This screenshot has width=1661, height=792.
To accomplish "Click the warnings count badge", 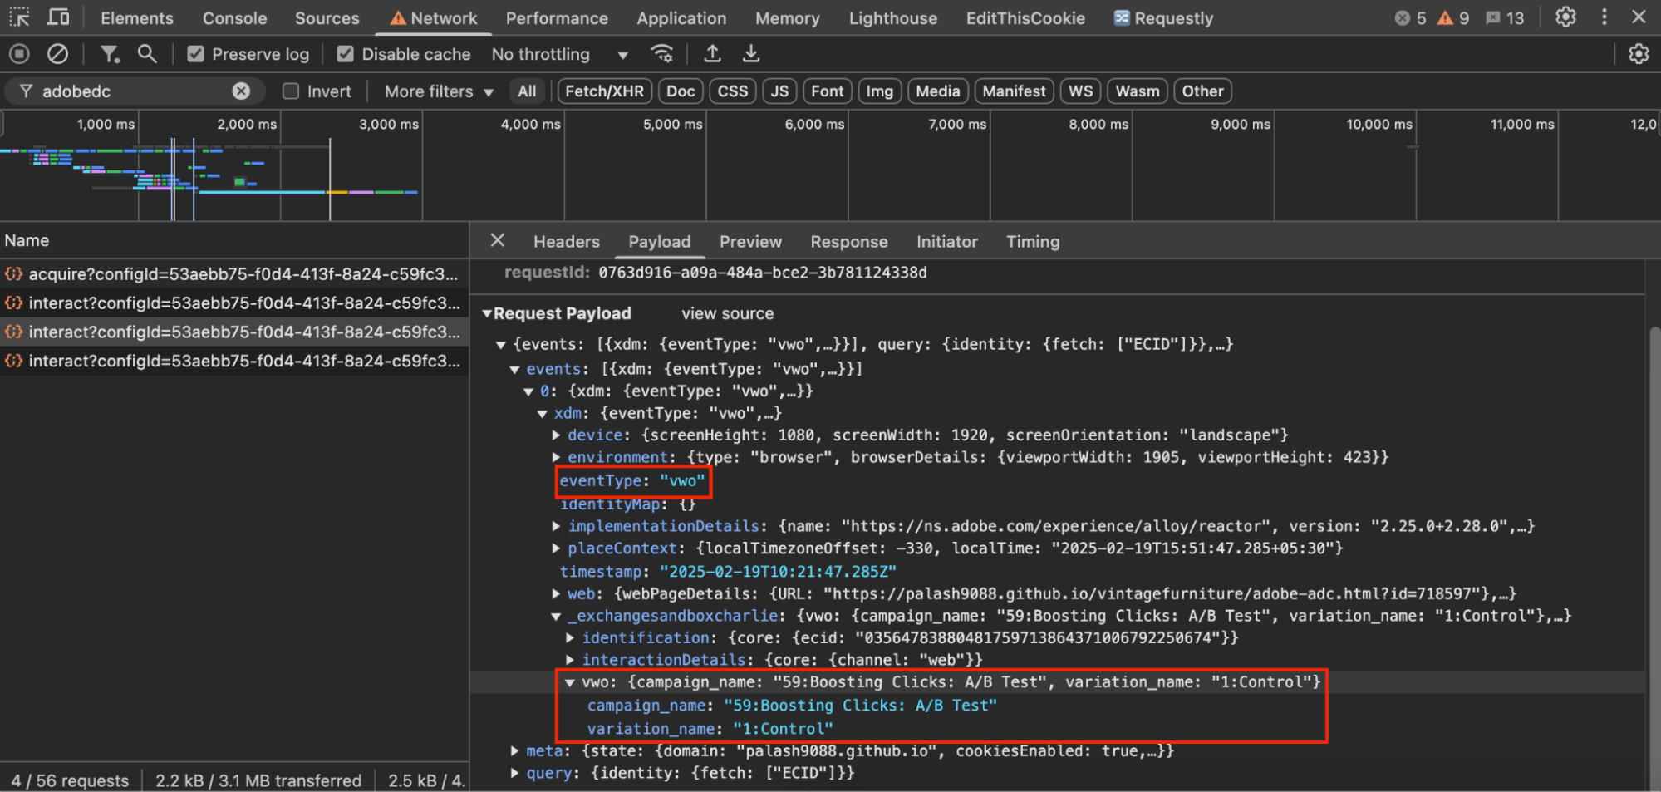I will (x=1453, y=18).
